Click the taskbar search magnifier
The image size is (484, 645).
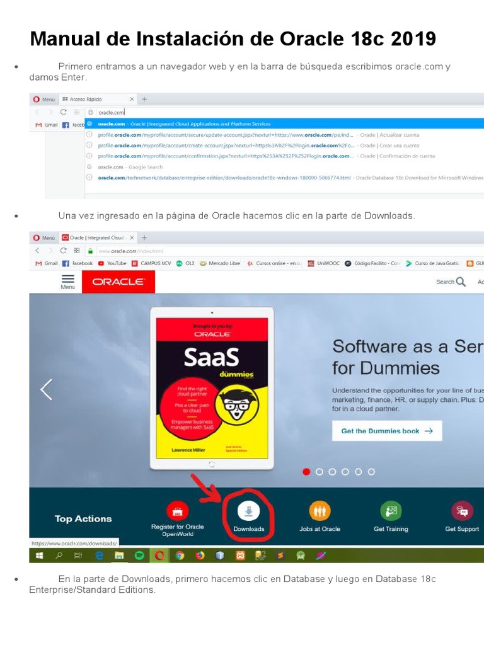(x=59, y=556)
